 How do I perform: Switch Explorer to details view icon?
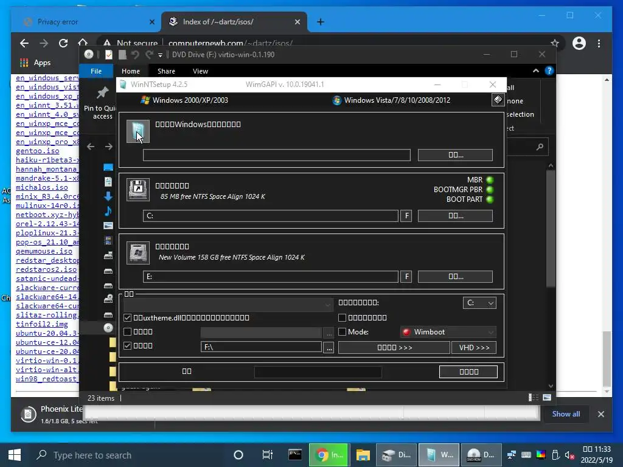tap(533, 398)
